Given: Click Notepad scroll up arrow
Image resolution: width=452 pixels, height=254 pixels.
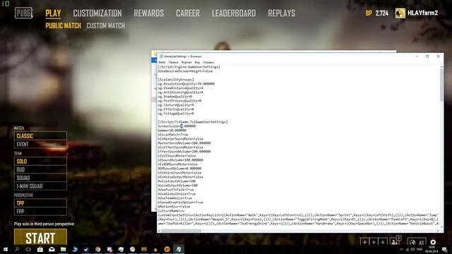Looking at the screenshot, I should (441, 66).
